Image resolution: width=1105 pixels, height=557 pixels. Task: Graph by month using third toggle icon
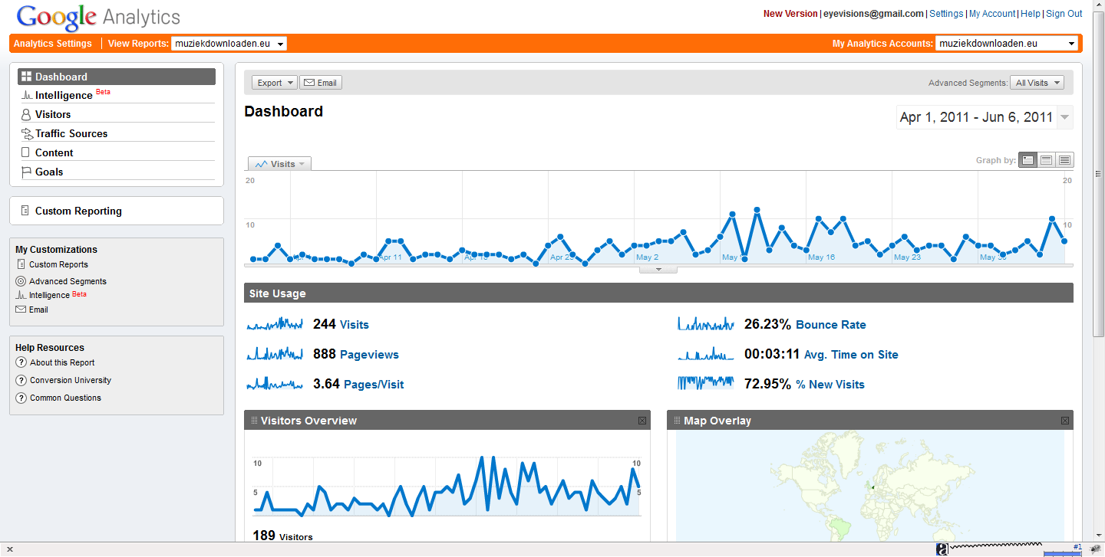tap(1064, 160)
